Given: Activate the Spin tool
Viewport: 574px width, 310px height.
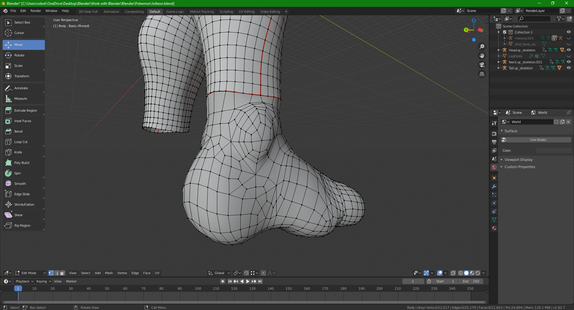Looking at the screenshot, I should click(x=24, y=173).
